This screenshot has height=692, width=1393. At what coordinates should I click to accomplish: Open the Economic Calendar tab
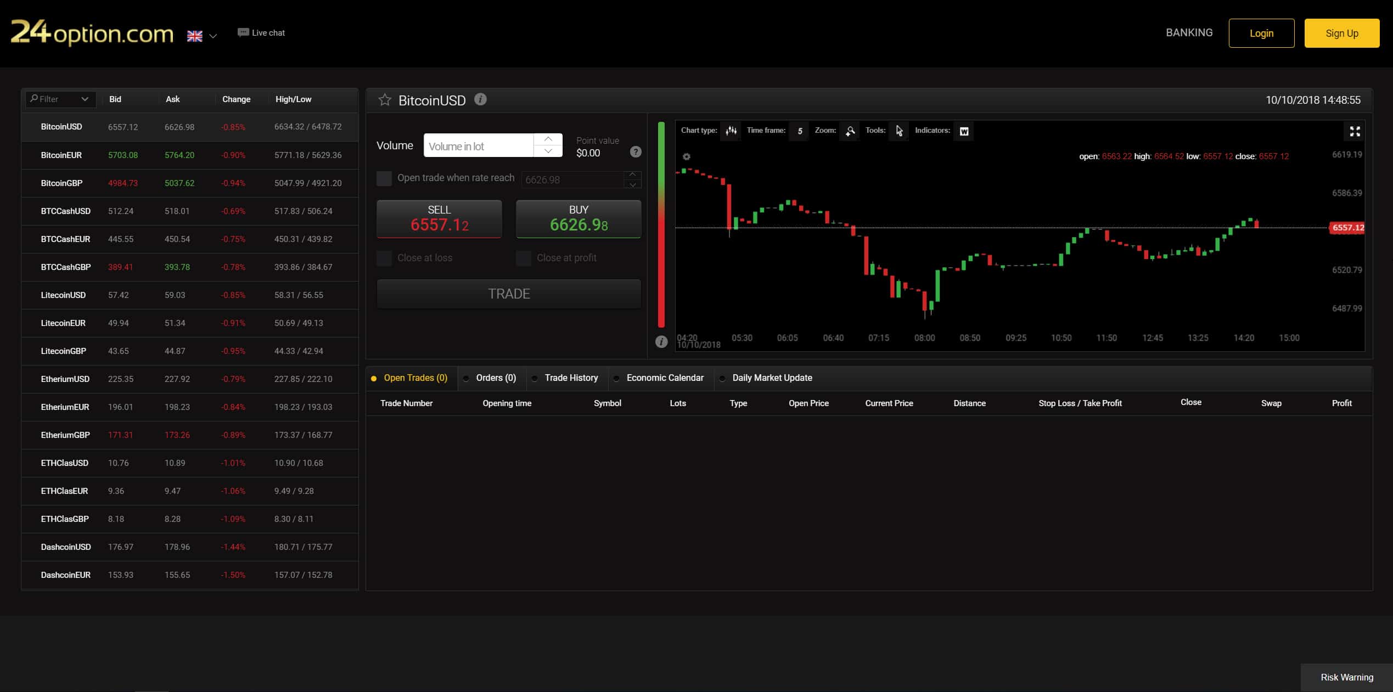click(661, 378)
